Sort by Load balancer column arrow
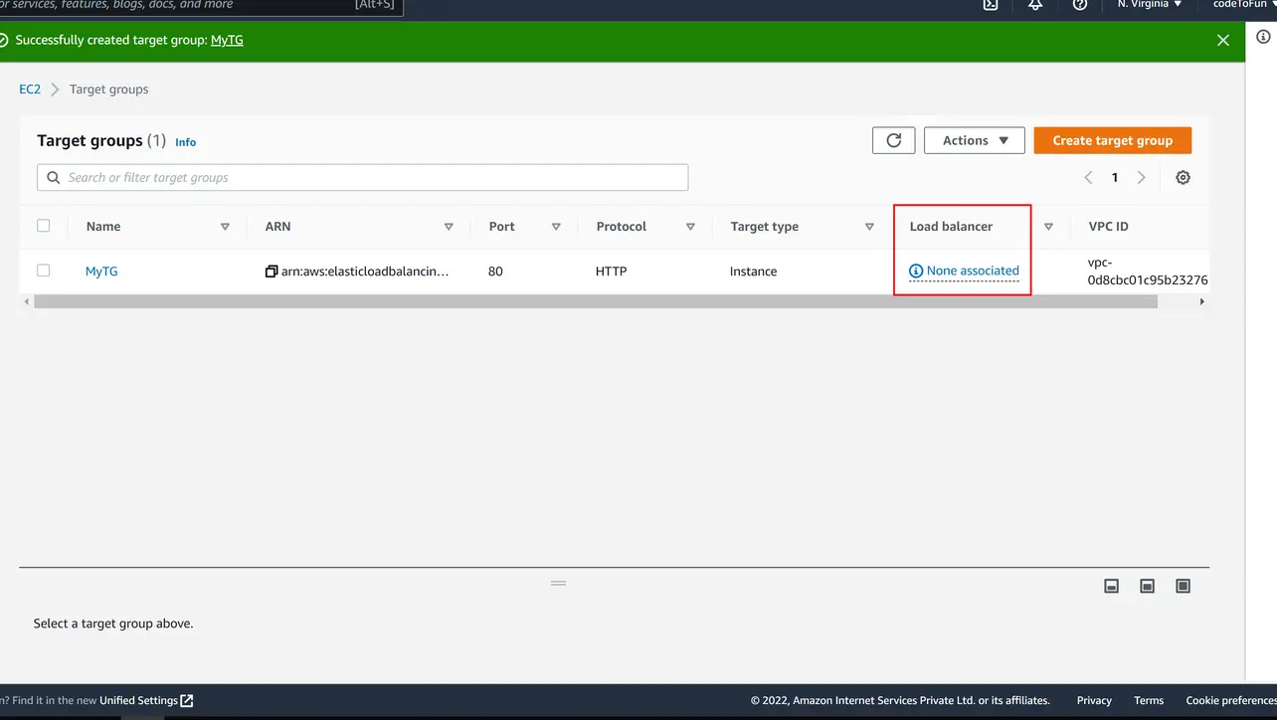This screenshot has height=720, width=1277. point(1048,227)
